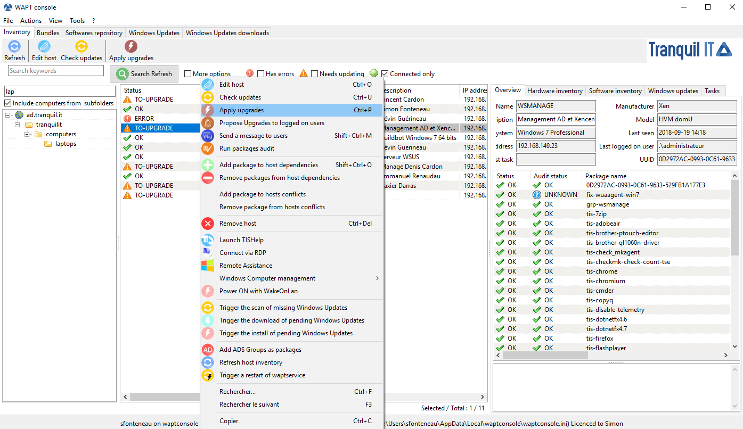Click the Trigger scan Windows Updates icon
743x429 pixels.
click(208, 308)
